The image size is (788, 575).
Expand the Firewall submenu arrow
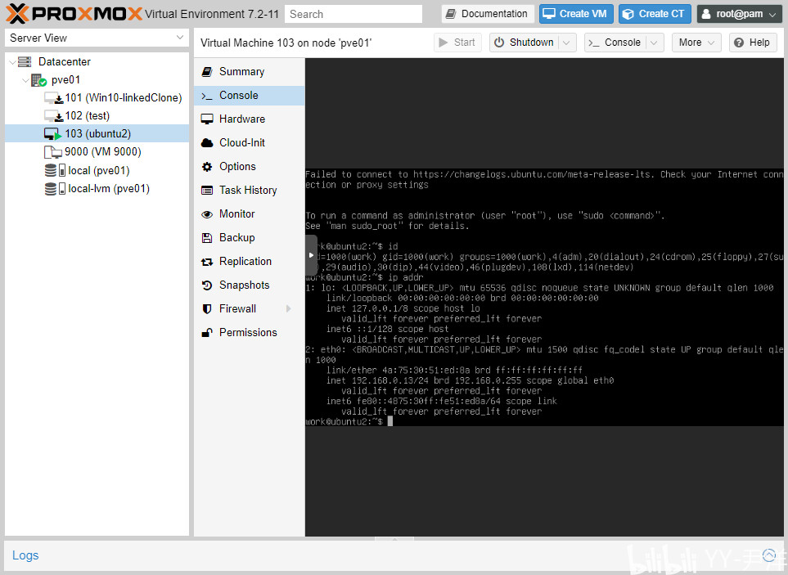(x=289, y=309)
